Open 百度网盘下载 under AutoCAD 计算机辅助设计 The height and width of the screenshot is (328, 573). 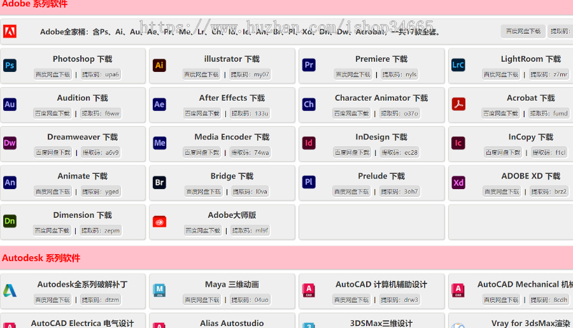(351, 300)
